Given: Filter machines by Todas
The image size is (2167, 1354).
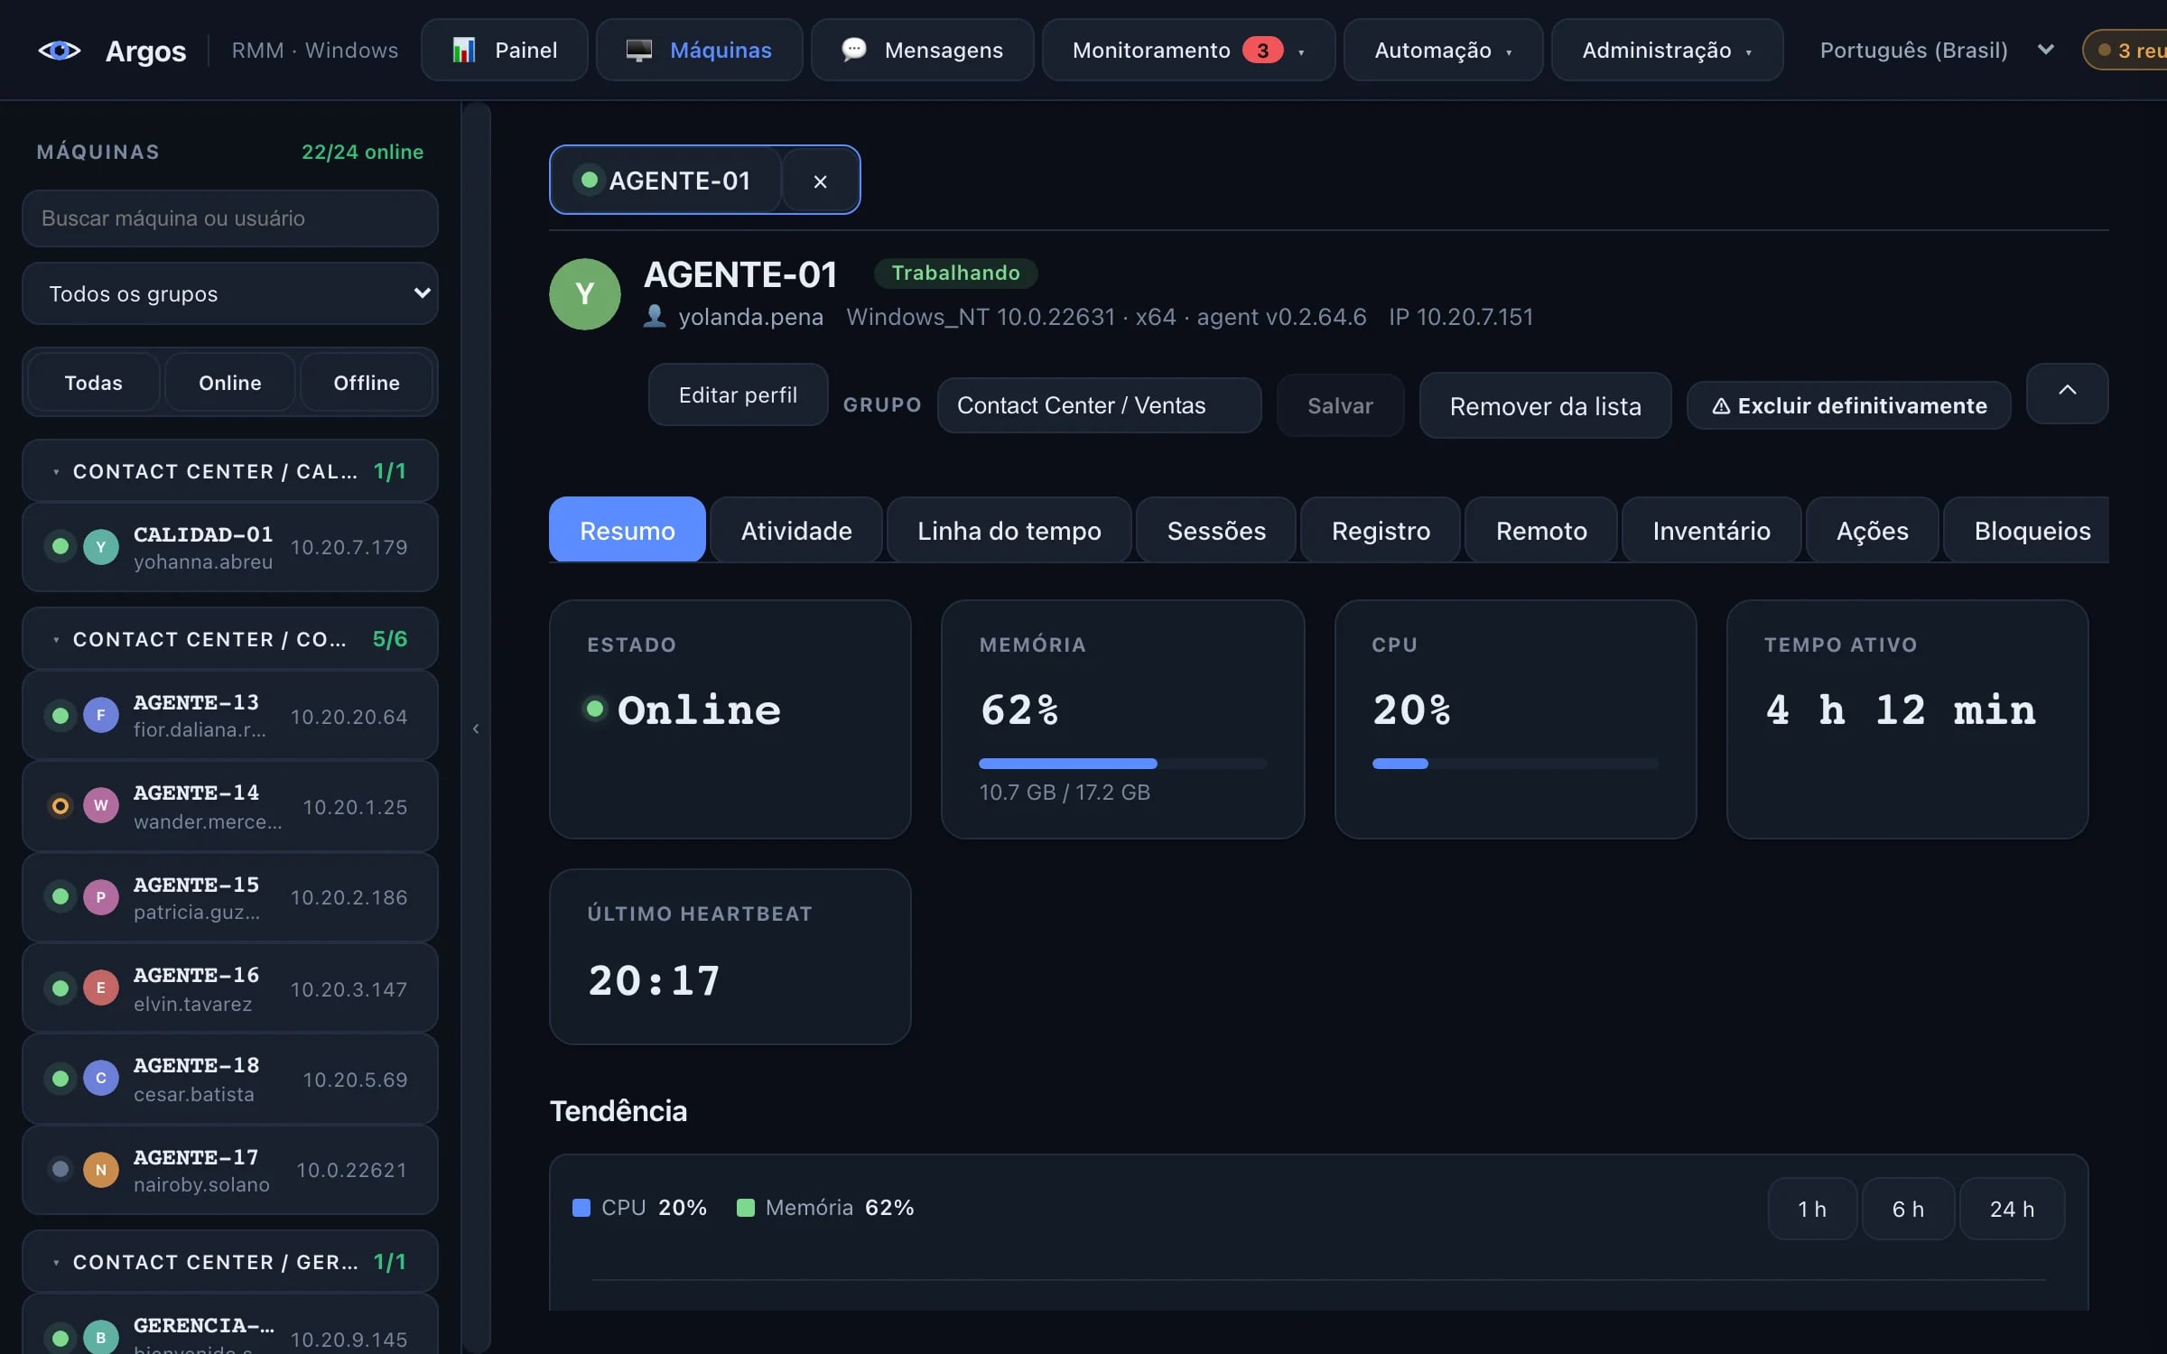Looking at the screenshot, I should point(94,383).
